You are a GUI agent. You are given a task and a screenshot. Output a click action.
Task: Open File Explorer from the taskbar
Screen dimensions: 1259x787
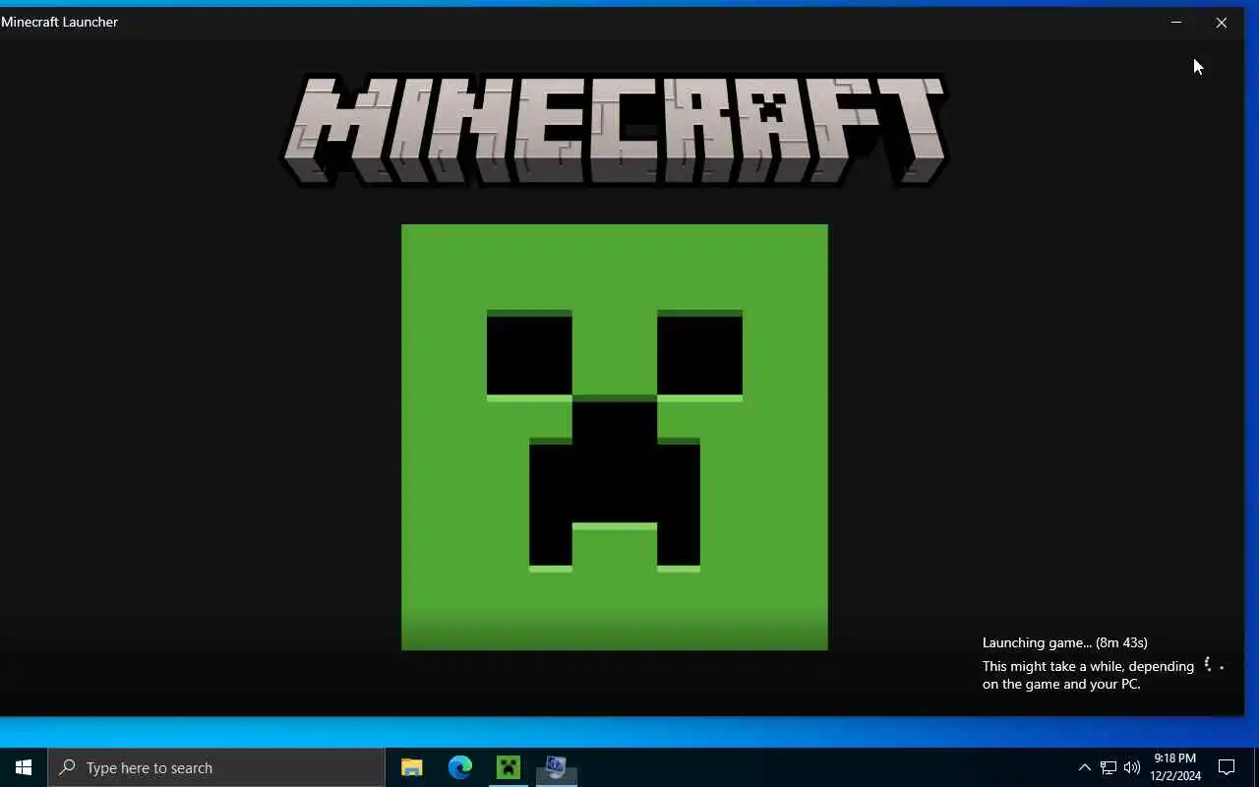[412, 767]
